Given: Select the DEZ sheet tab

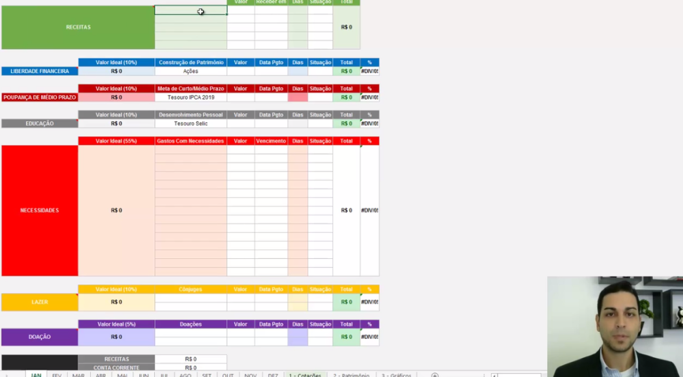Looking at the screenshot, I should coord(273,375).
